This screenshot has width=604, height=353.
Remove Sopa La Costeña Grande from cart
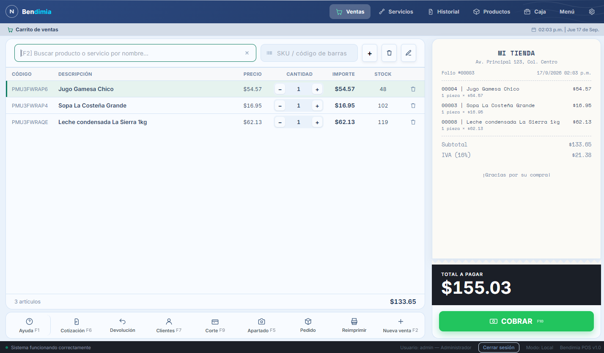(x=413, y=105)
